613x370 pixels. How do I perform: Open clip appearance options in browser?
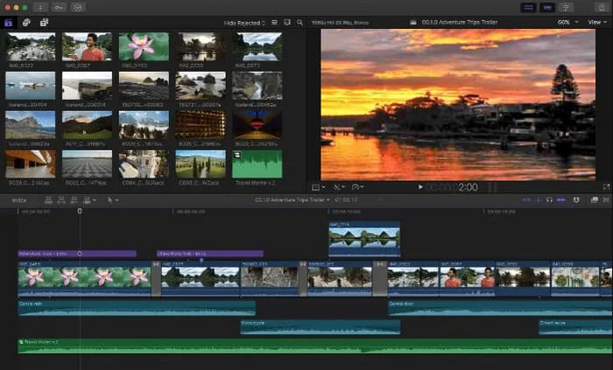(x=287, y=23)
